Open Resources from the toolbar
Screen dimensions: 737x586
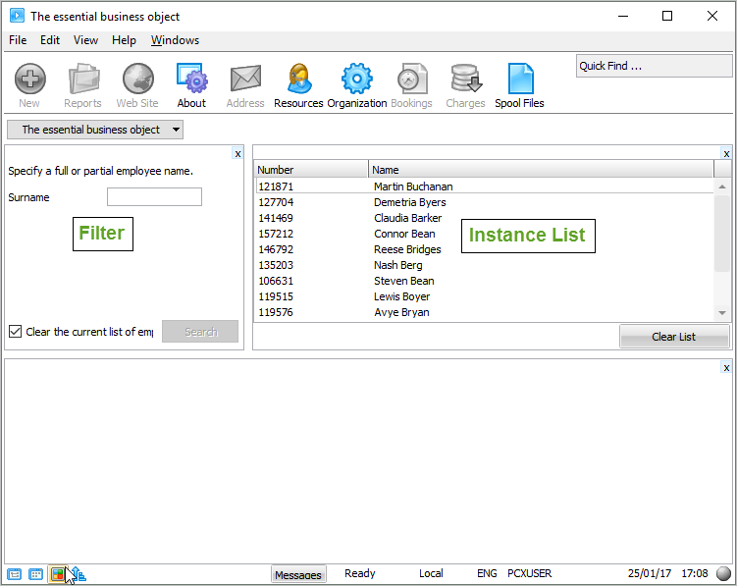pyautogui.click(x=298, y=85)
